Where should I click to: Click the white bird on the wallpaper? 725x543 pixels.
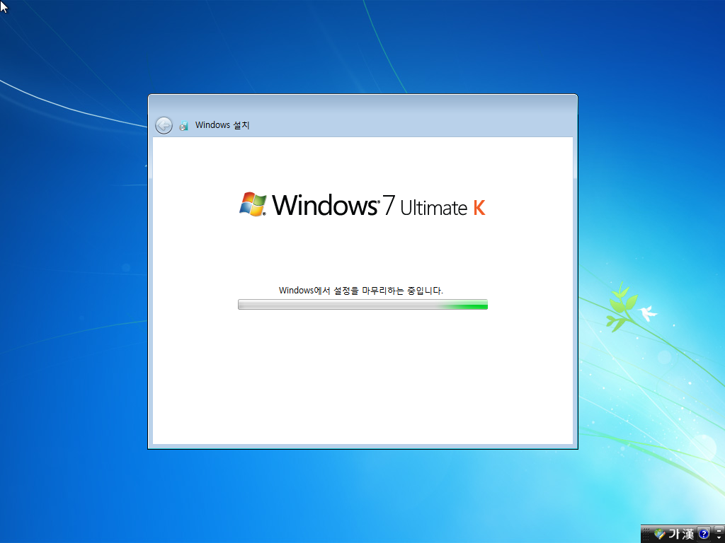tap(647, 313)
